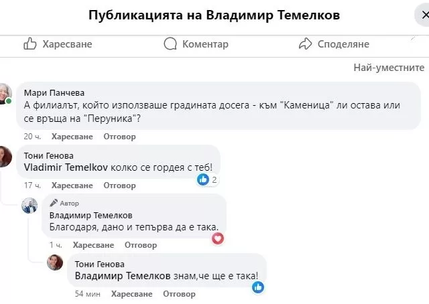Click the thumbs-up Харесване icon under post
This screenshot has width=429, height=304.
point(29,44)
